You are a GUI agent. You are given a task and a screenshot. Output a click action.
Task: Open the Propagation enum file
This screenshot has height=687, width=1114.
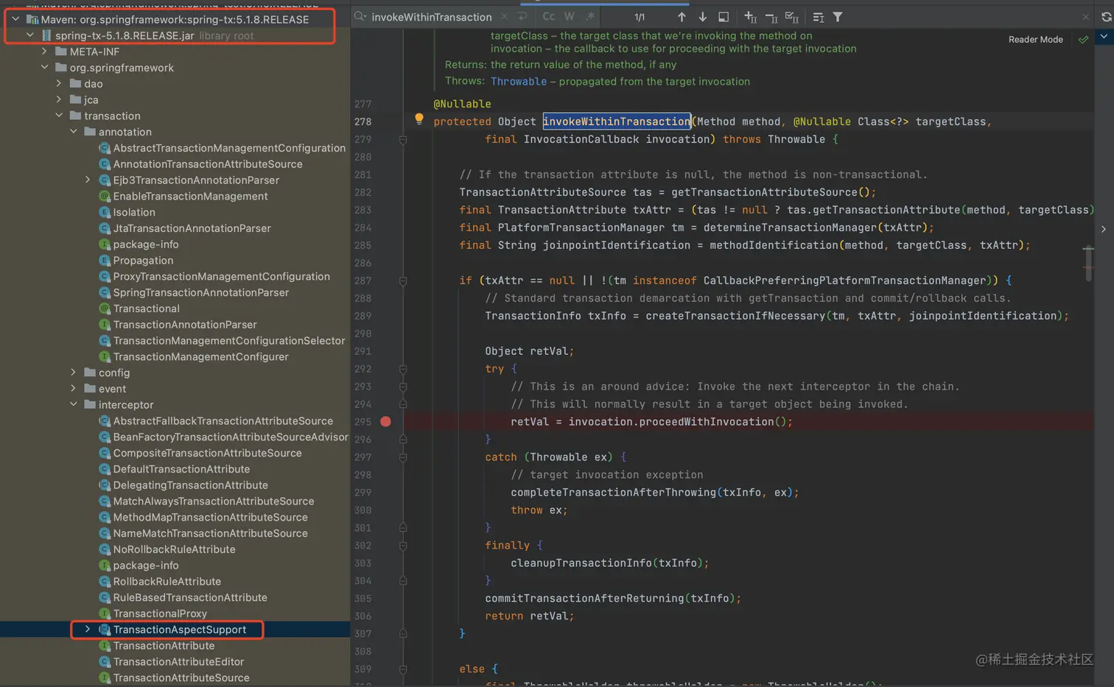point(143,261)
